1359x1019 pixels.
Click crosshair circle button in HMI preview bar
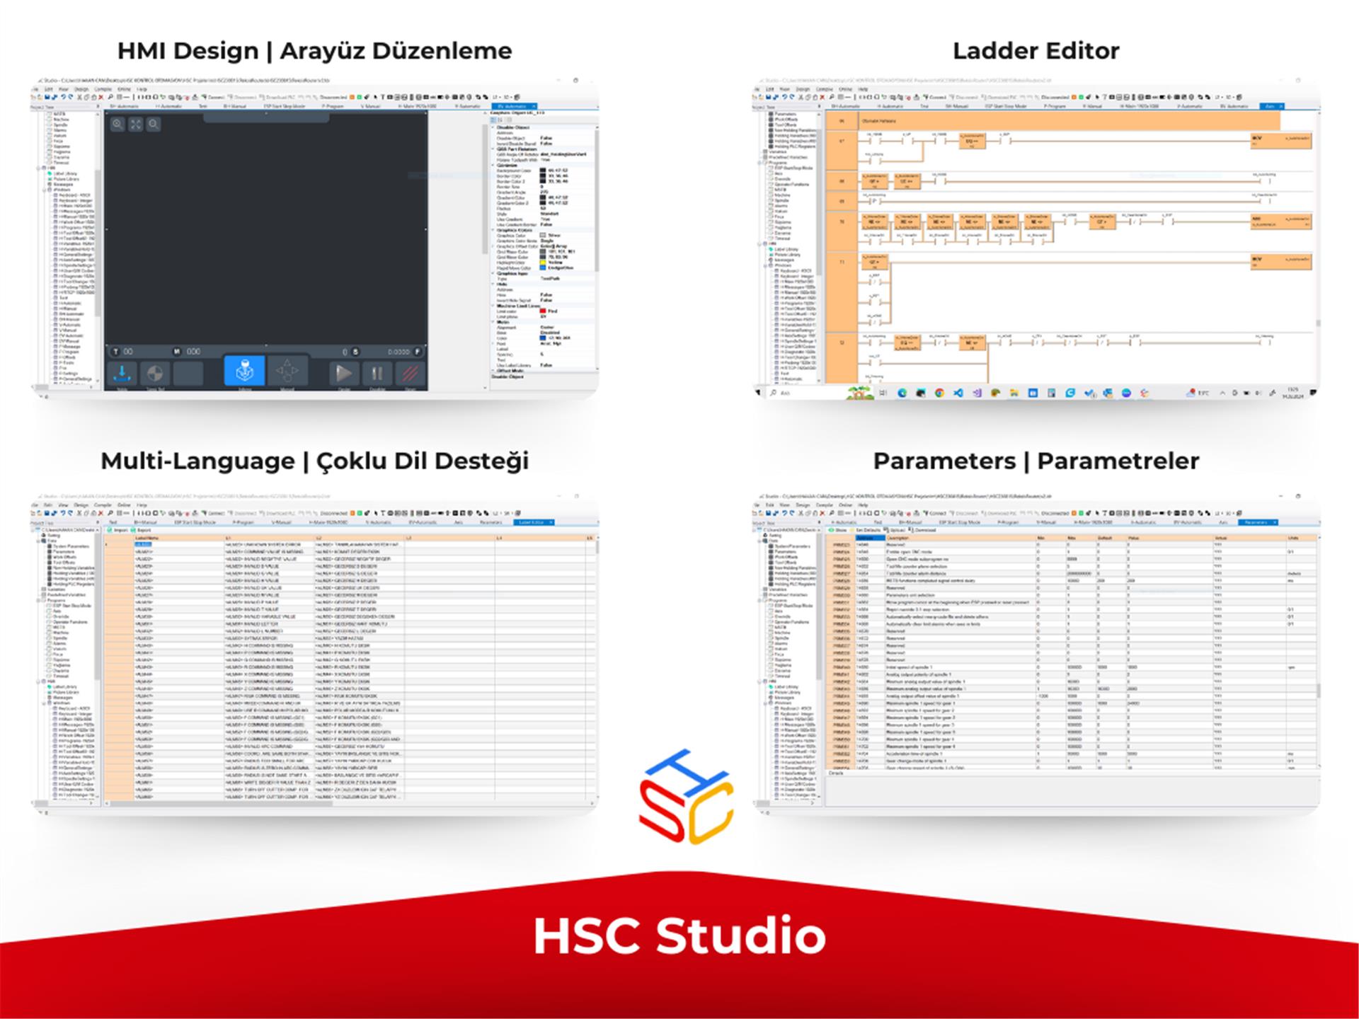155,373
